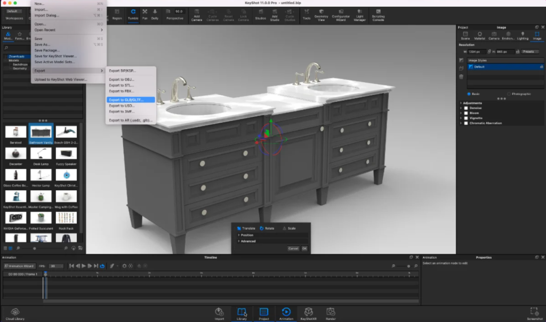546x322 pixels.
Task: Choose Export to FBX
Action: [x=131, y=91]
